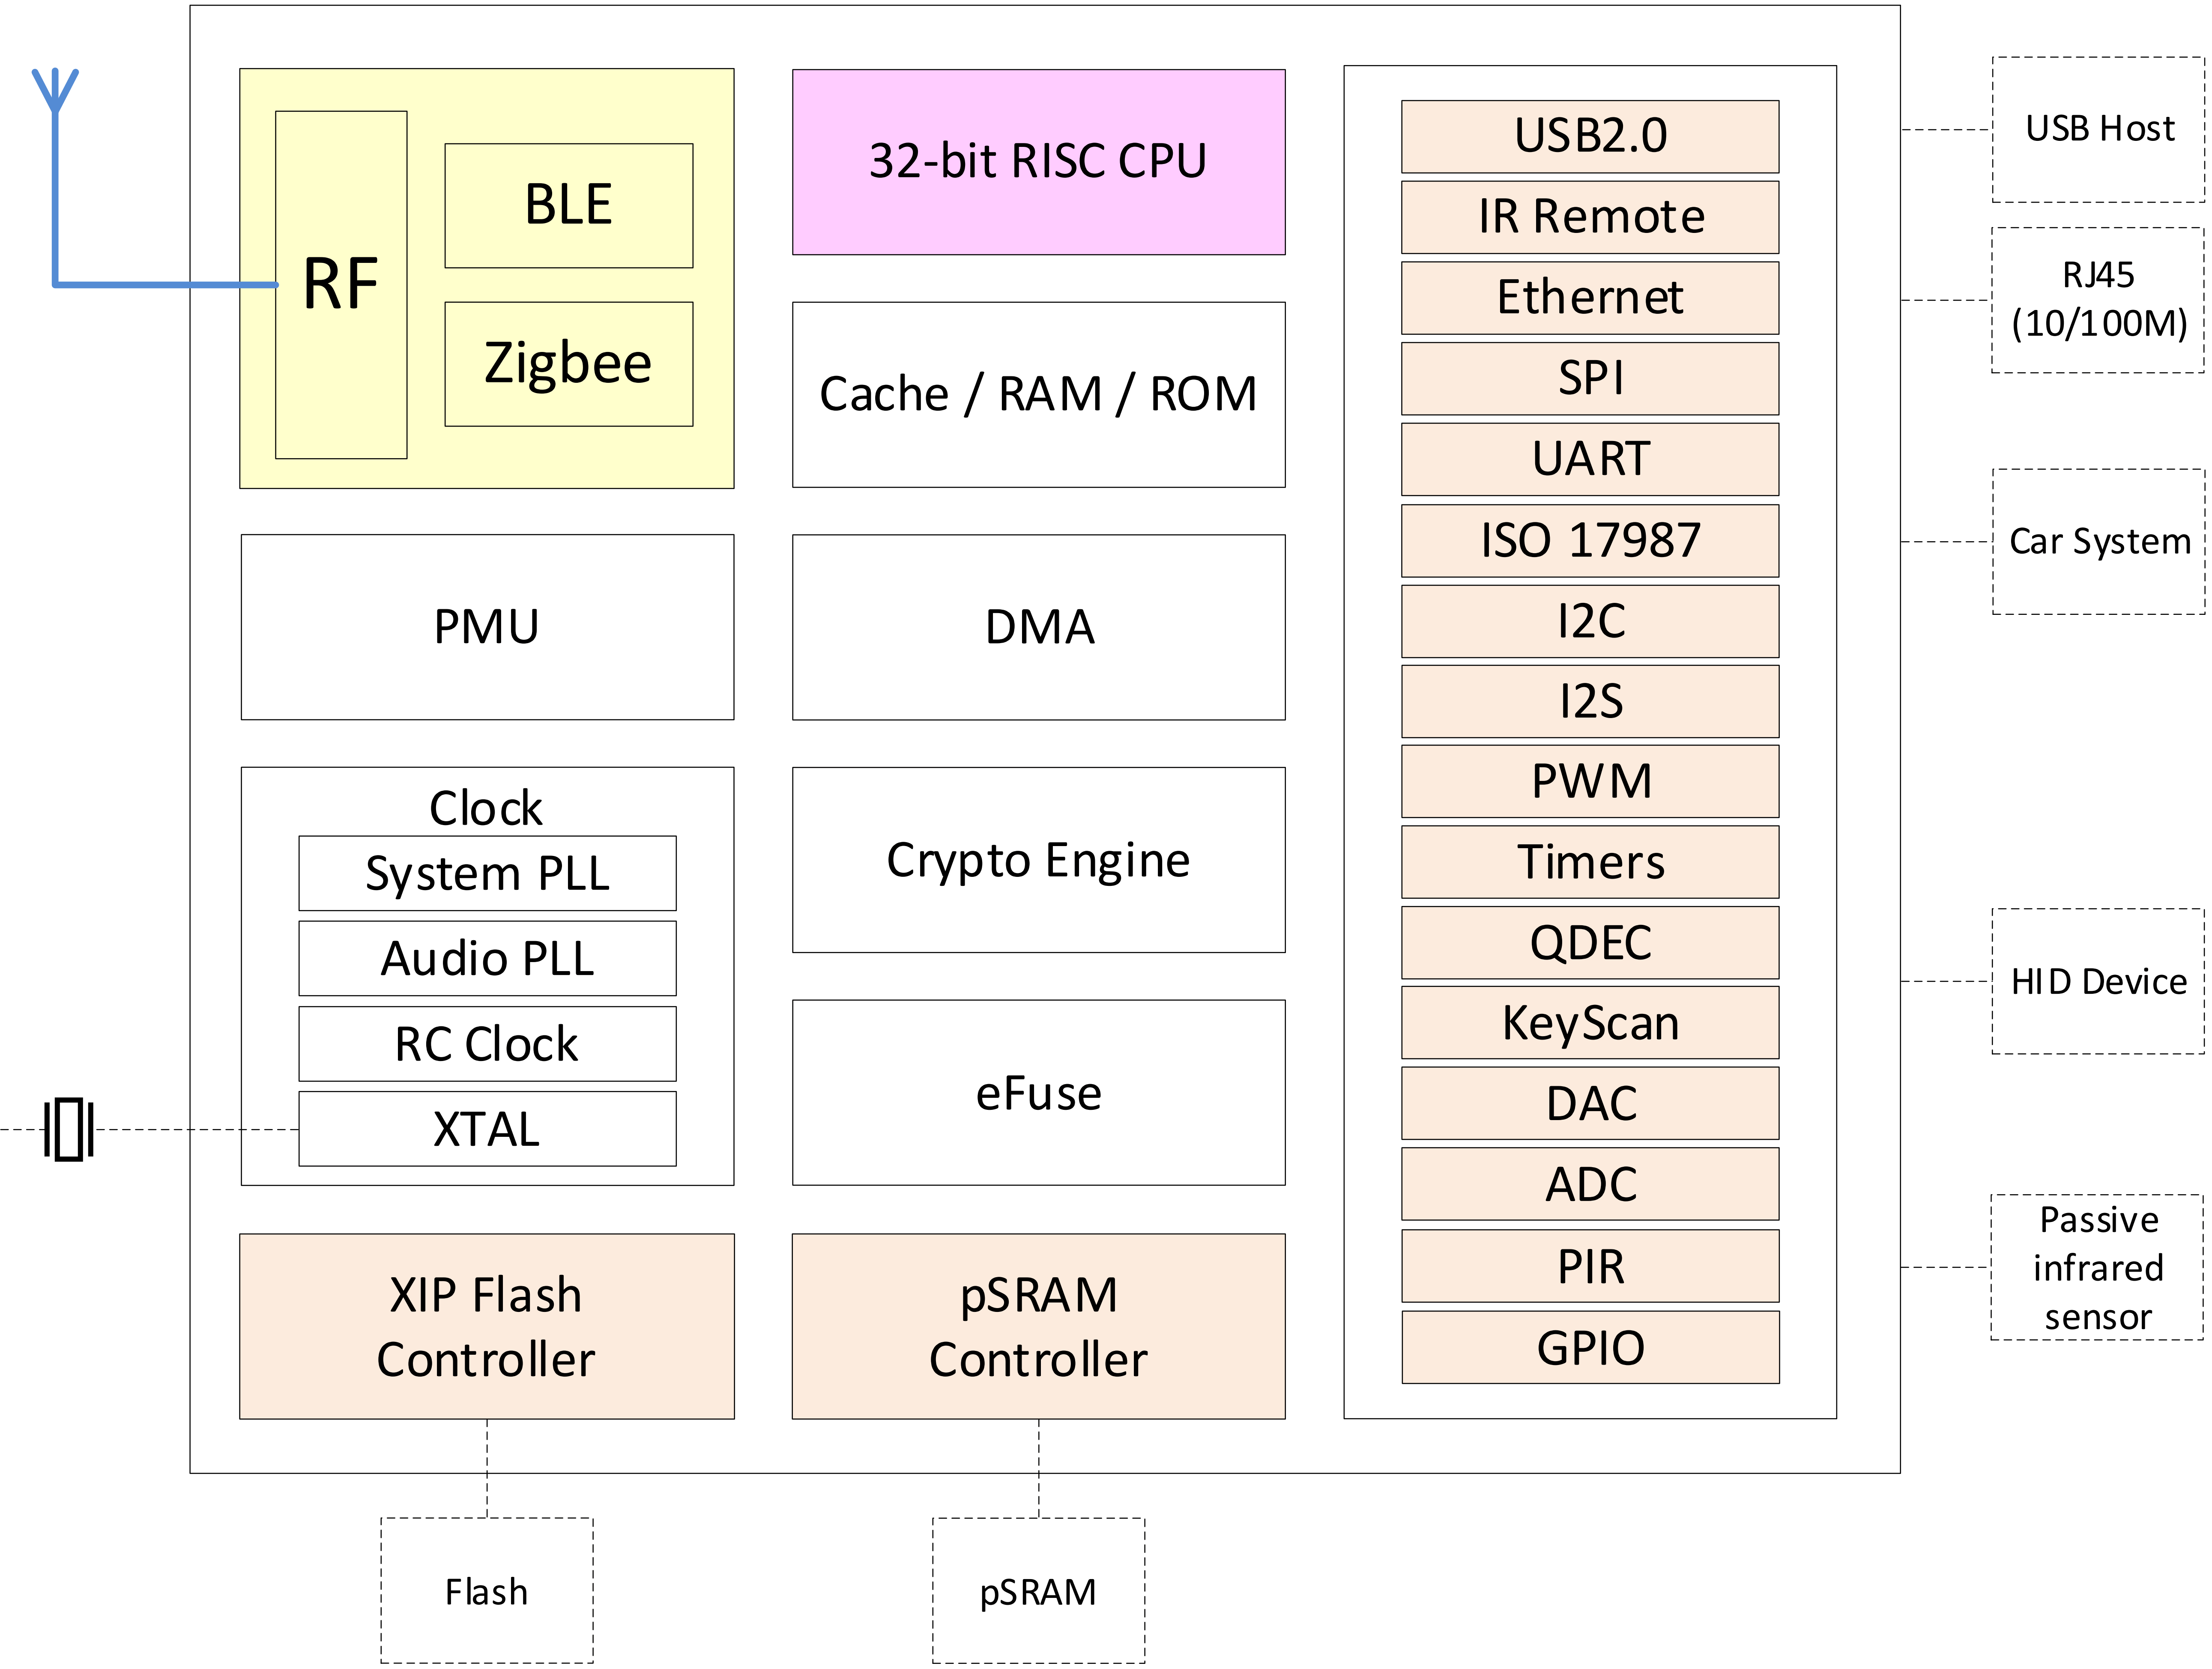Select the Passive infrared sensor box
The width and height of the screenshot is (2212, 1669).
pos(2097,1267)
